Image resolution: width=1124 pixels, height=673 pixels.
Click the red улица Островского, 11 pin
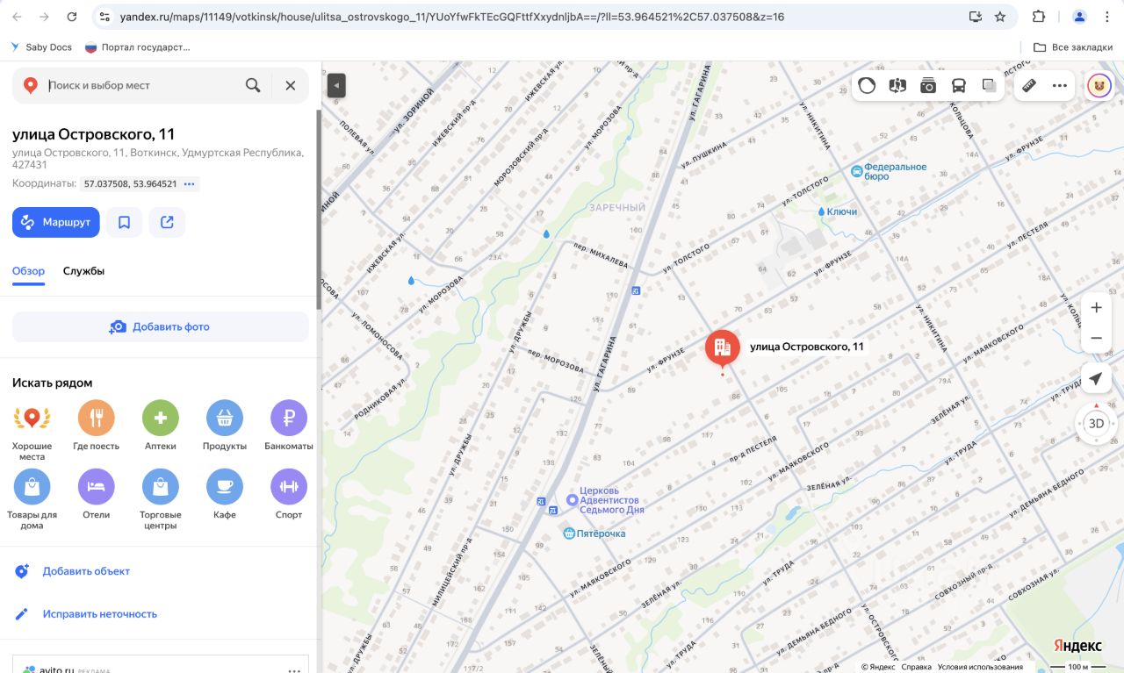coord(722,348)
